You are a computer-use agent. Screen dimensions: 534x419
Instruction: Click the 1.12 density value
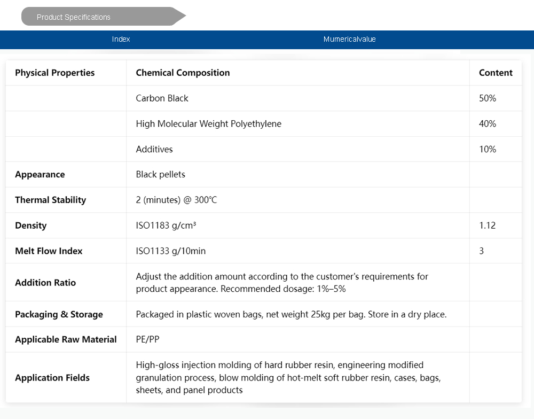487,226
